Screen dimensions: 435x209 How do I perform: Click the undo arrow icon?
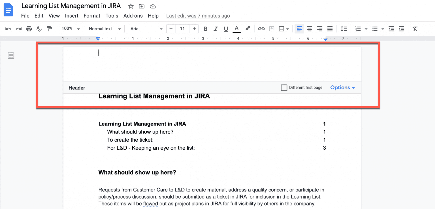[x=8, y=29]
